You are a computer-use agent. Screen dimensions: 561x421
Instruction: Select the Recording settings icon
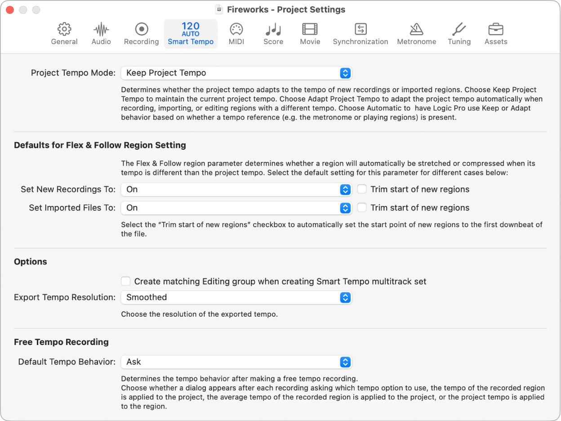tap(141, 34)
